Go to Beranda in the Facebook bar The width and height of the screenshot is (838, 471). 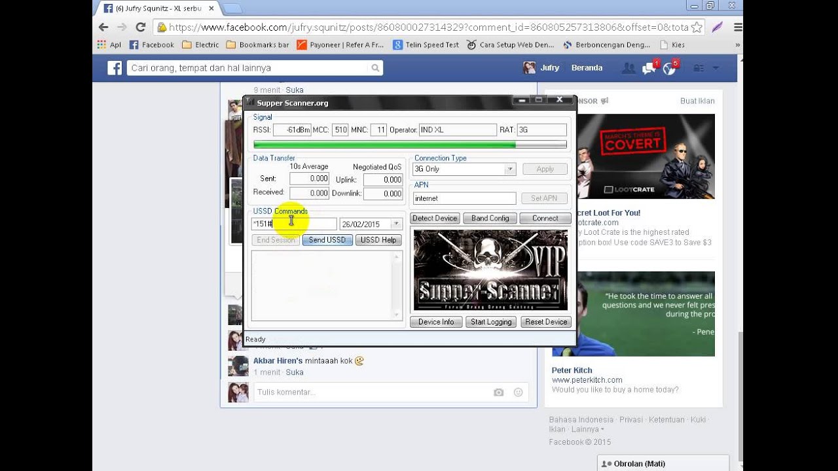pyautogui.click(x=587, y=68)
